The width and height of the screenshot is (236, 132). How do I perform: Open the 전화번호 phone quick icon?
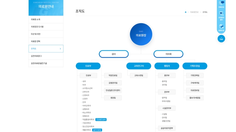pos(221,4)
